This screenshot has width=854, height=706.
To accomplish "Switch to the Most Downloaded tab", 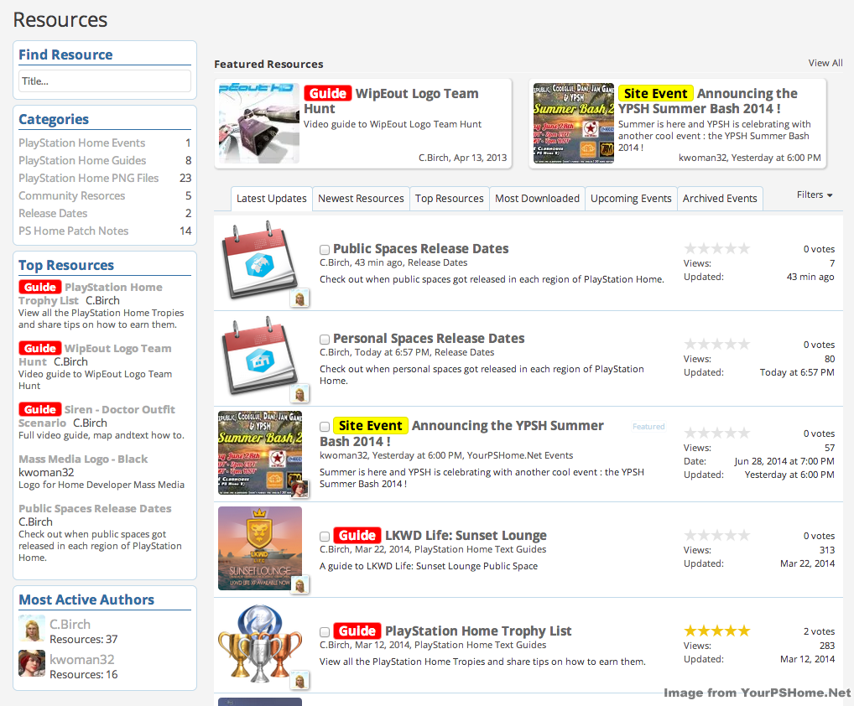I will 537,199.
